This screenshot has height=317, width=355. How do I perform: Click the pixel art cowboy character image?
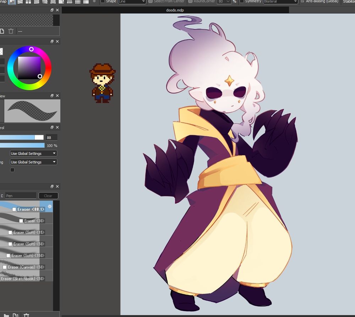point(102,83)
